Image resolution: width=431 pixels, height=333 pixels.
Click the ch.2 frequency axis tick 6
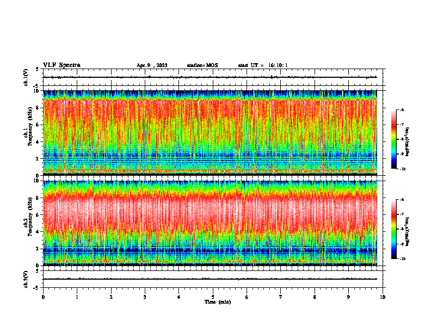point(38,215)
